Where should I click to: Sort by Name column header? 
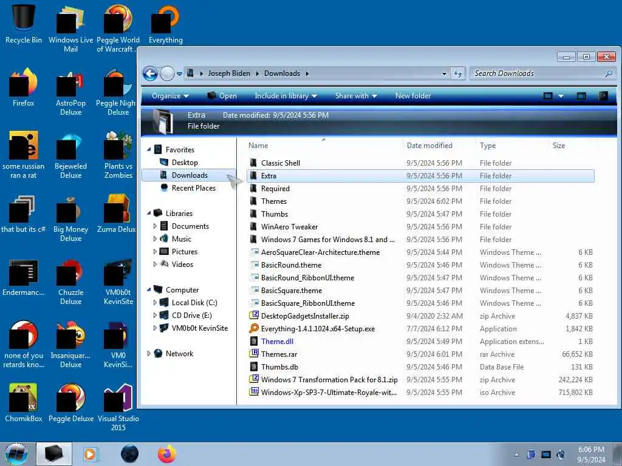(258, 146)
